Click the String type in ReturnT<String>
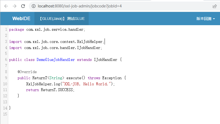 [56, 78]
